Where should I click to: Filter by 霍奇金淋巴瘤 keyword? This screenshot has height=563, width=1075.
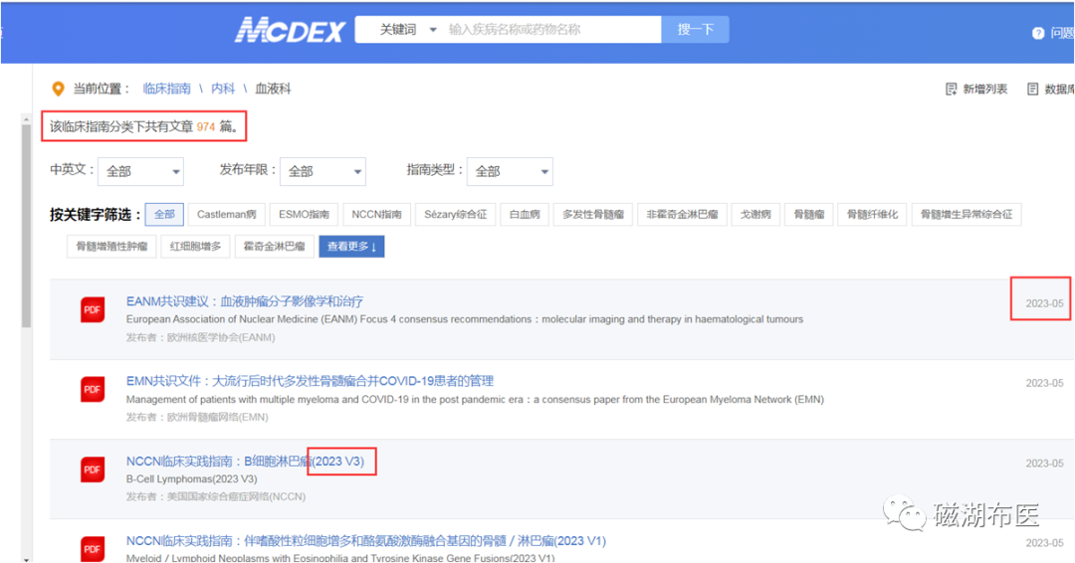coord(275,247)
